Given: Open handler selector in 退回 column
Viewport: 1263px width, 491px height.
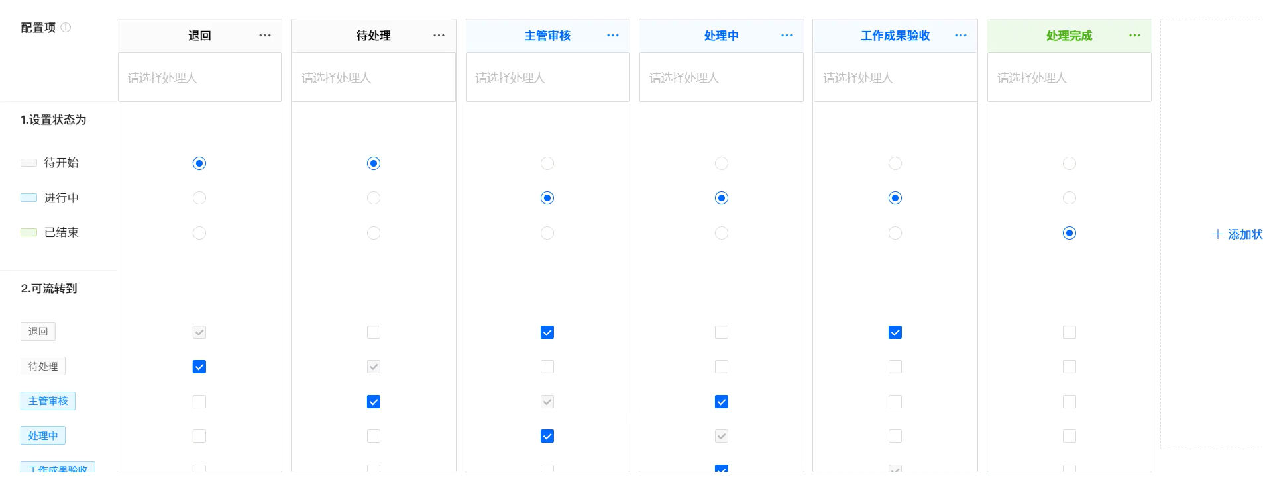Looking at the screenshot, I should click(199, 77).
